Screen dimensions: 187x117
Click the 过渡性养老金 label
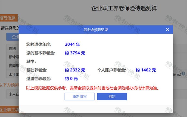pos(39,79)
